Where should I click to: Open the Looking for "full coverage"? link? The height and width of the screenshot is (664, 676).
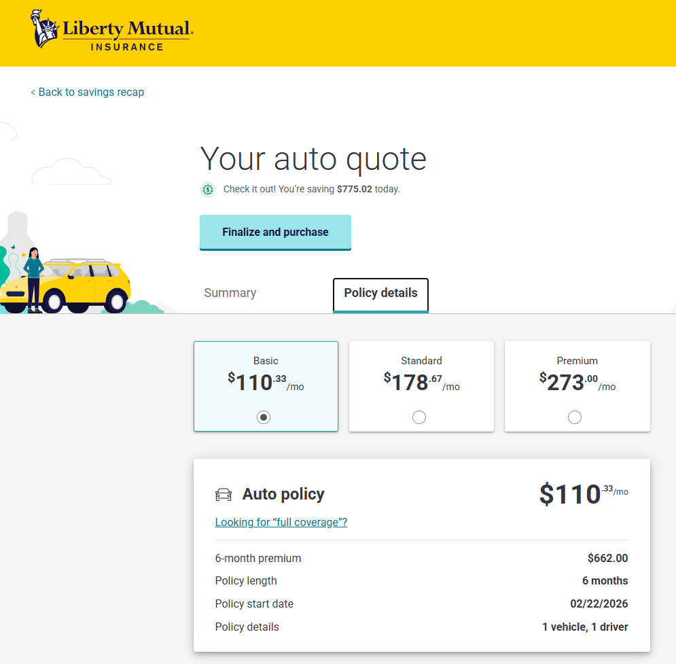[281, 523]
